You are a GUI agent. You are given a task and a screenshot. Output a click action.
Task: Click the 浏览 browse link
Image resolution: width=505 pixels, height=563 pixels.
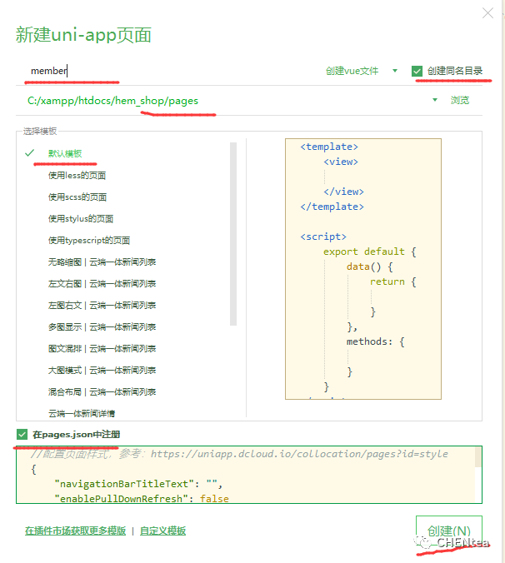pyautogui.click(x=460, y=100)
